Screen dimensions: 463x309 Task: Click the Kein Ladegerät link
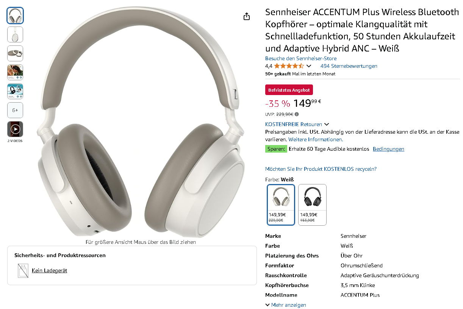coord(49,270)
